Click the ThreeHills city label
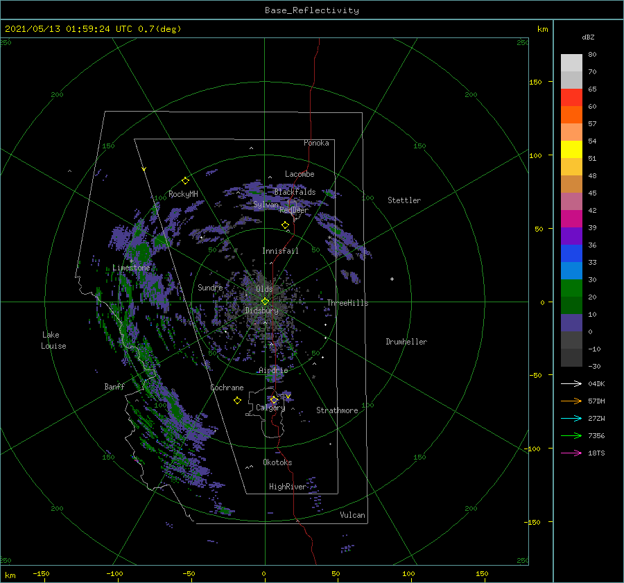The height and width of the screenshot is (583, 624). tap(348, 303)
